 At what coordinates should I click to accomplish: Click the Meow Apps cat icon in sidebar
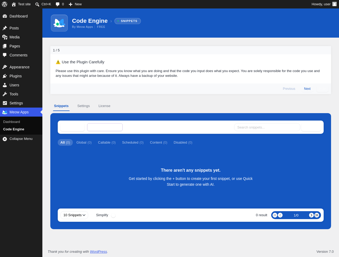pos(5,112)
